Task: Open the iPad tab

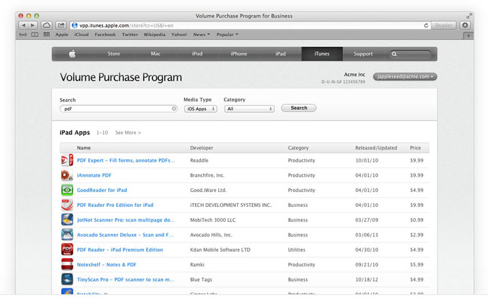Action: click(x=280, y=54)
